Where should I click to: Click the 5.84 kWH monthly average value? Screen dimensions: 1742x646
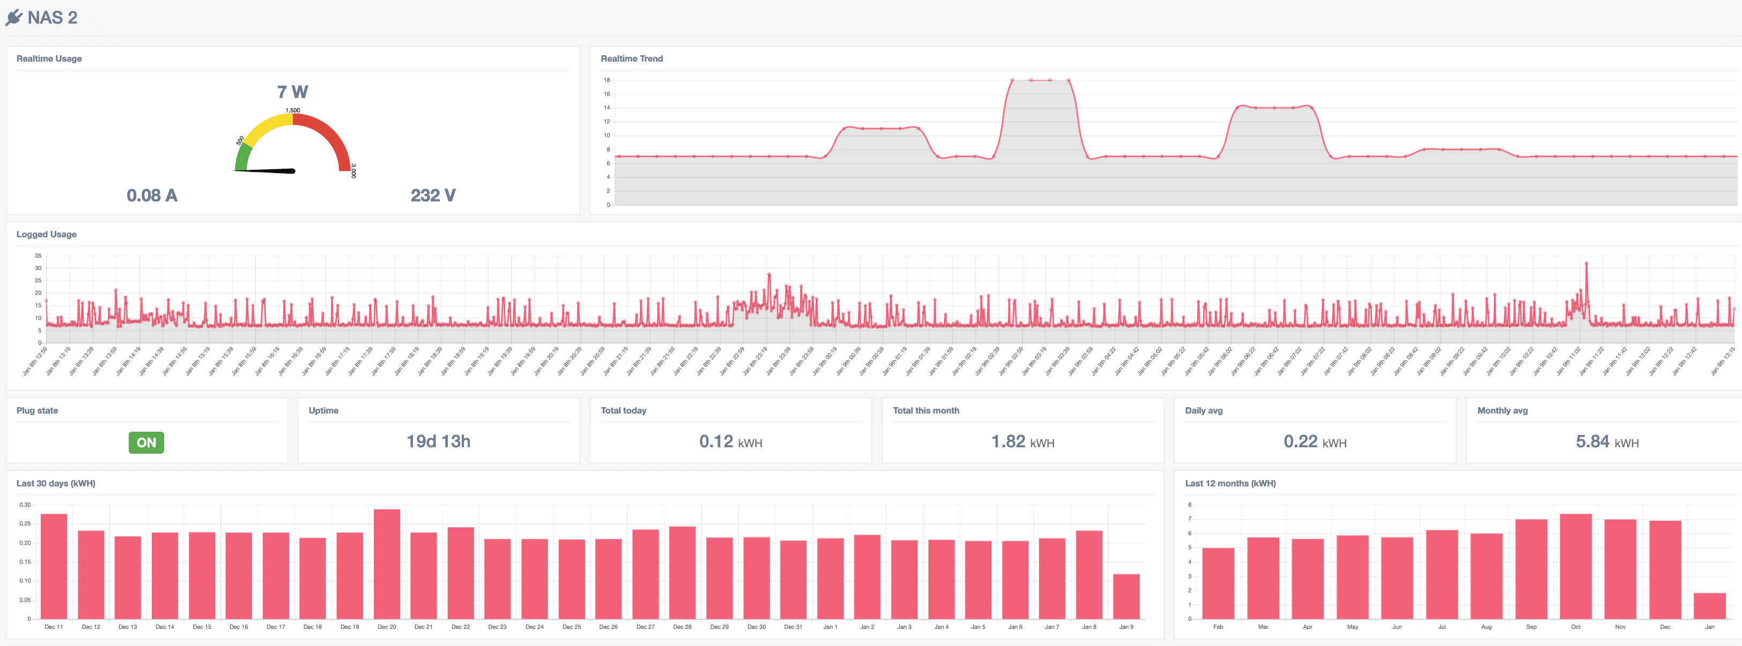coord(1607,441)
